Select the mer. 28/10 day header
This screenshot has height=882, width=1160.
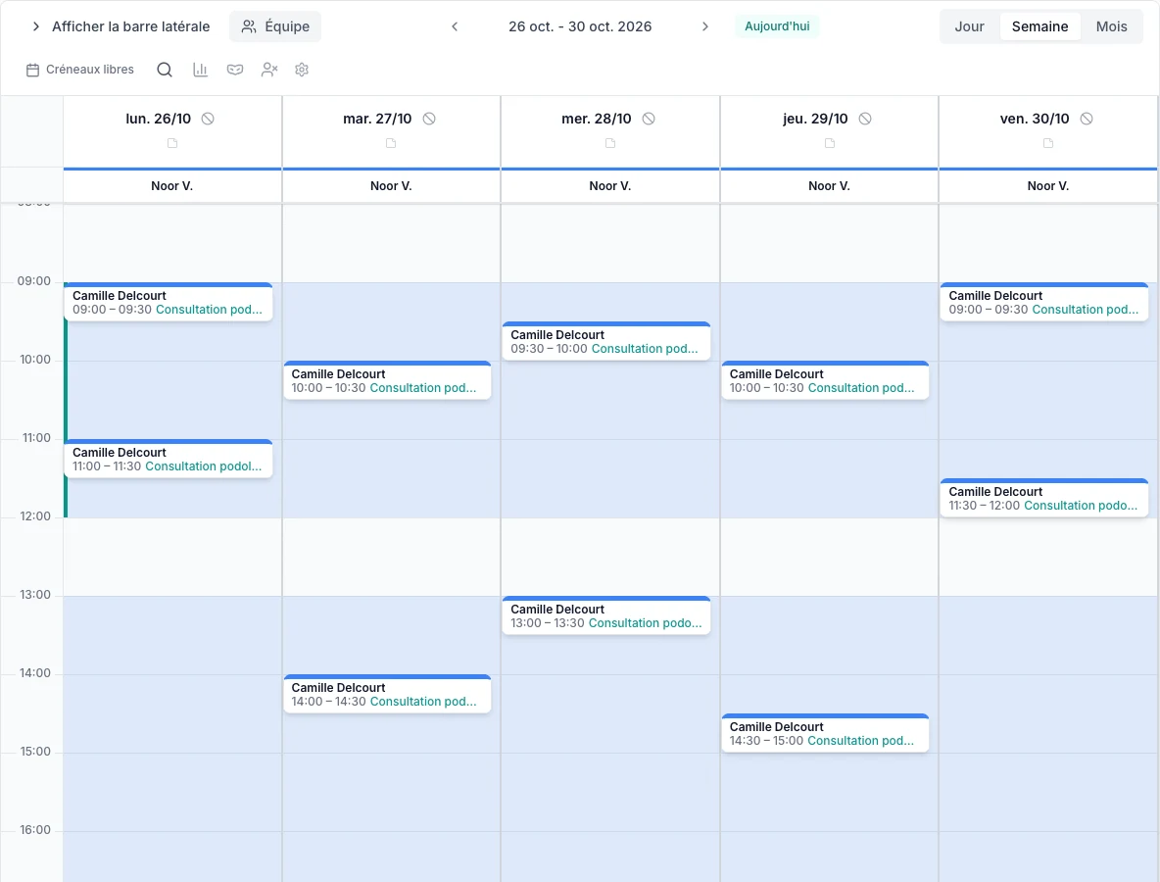[x=597, y=119]
